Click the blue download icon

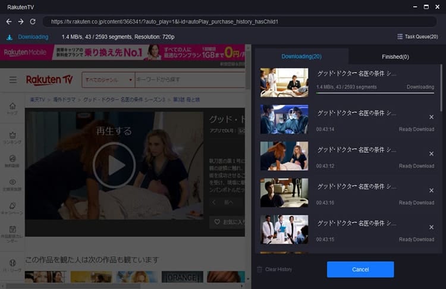click(x=10, y=37)
